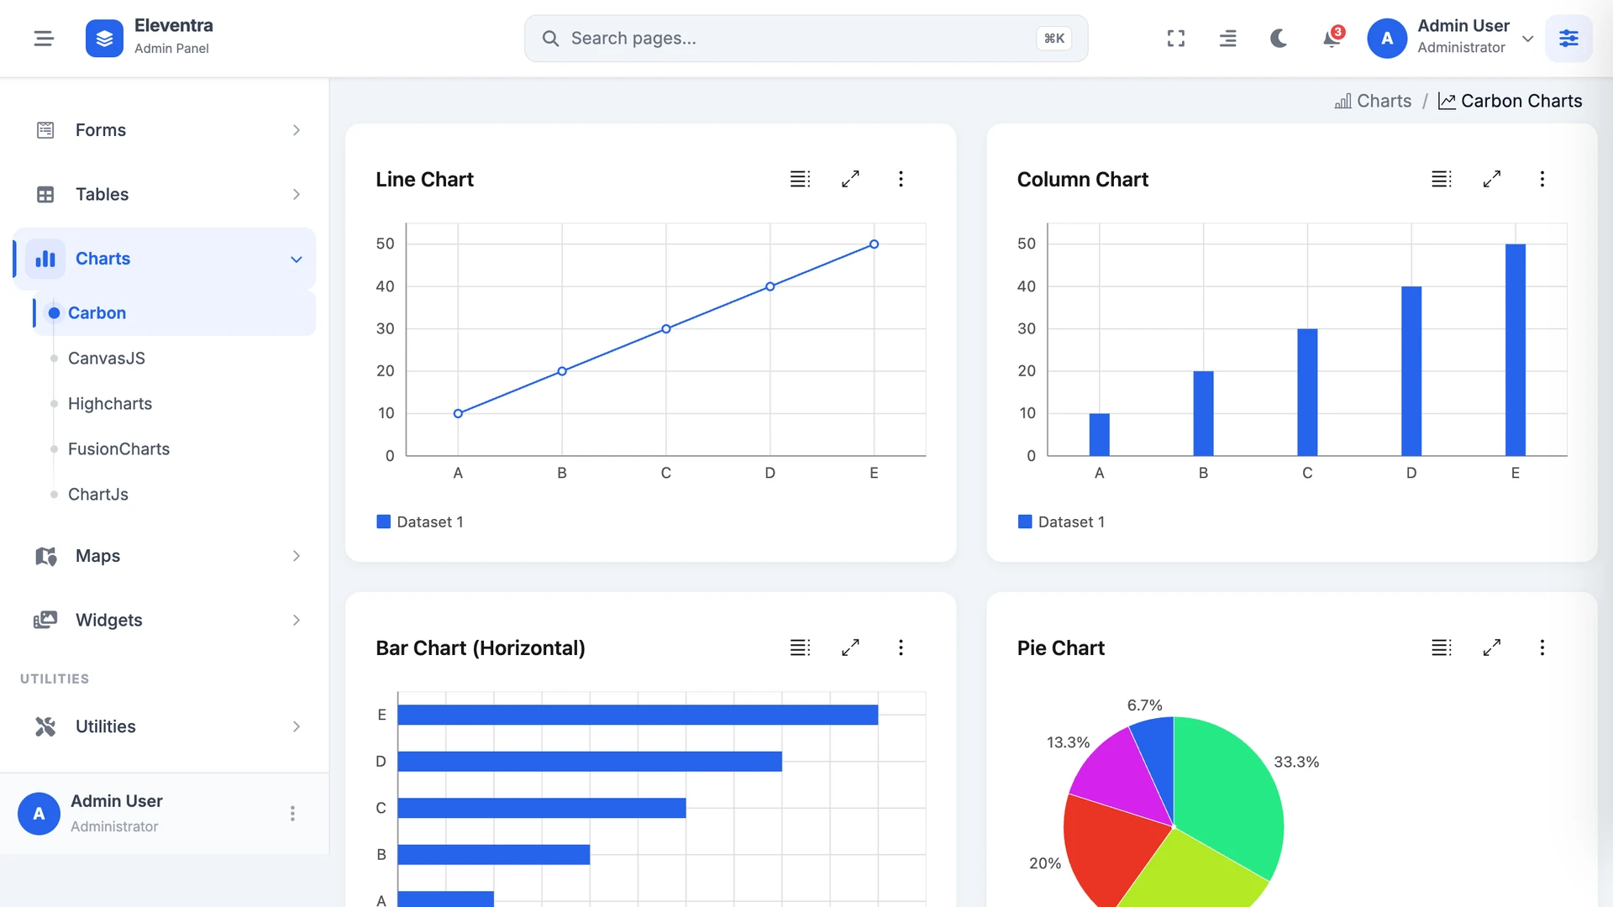Expand the Utilities menu chevron
The image size is (1613, 907).
[296, 726]
